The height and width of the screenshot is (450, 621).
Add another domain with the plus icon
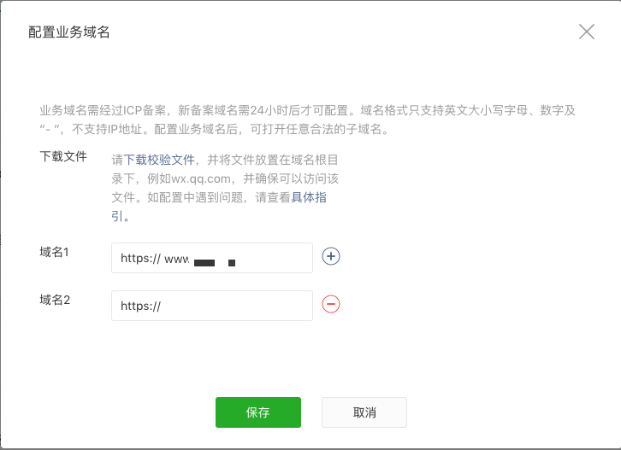click(331, 256)
